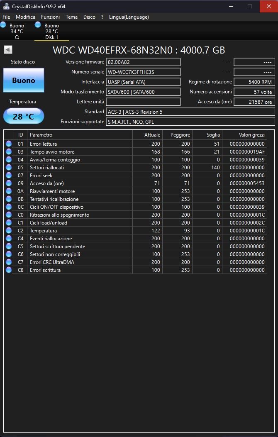Click the previous disk arrow button
Screen dimensions: 278x437
pyautogui.click(x=8, y=50)
